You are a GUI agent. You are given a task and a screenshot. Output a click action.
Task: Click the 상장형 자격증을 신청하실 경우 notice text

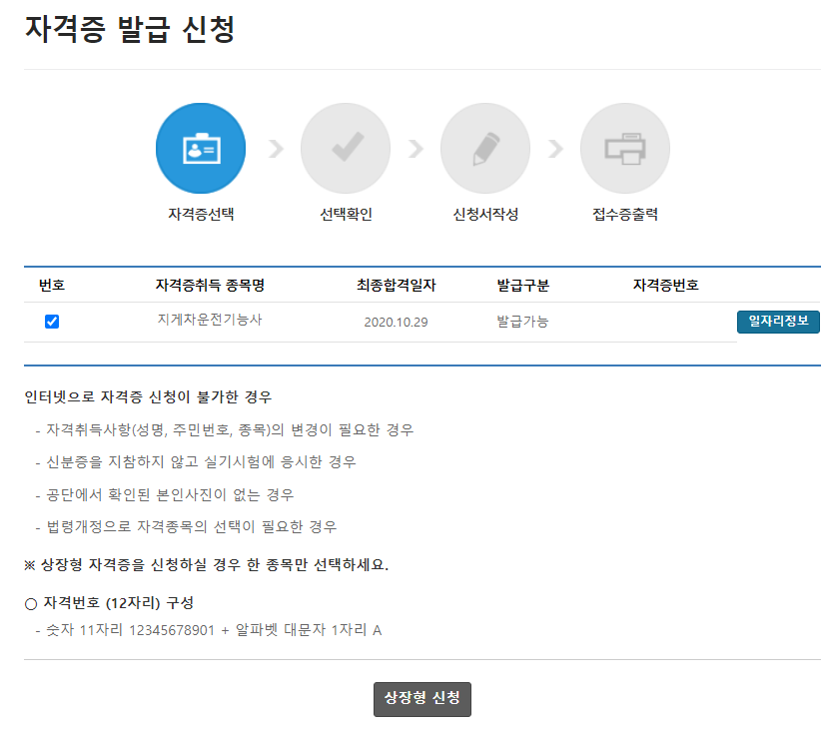tap(206, 565)
